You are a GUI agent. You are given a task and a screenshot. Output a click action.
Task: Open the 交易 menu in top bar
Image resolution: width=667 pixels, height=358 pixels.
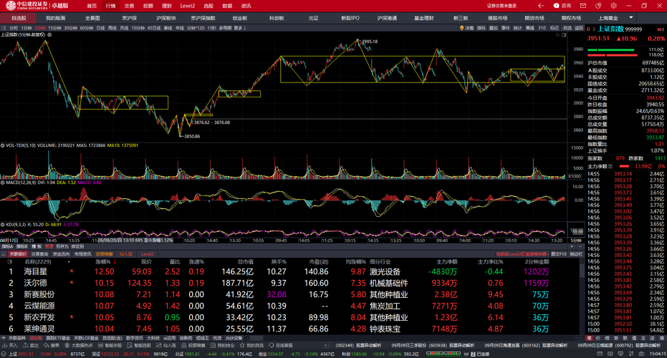[129, 6]
